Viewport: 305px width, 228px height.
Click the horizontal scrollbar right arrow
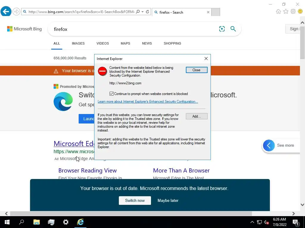click(x=293, y=213)
